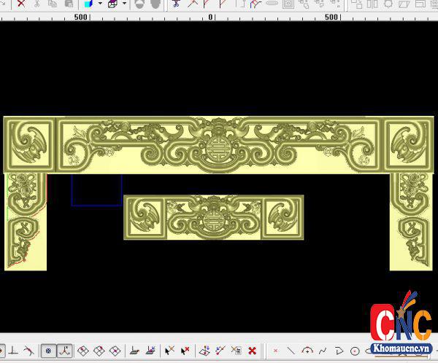Select the arc drawing tool
The image size is (438, 363).
[x=307, y=351]
